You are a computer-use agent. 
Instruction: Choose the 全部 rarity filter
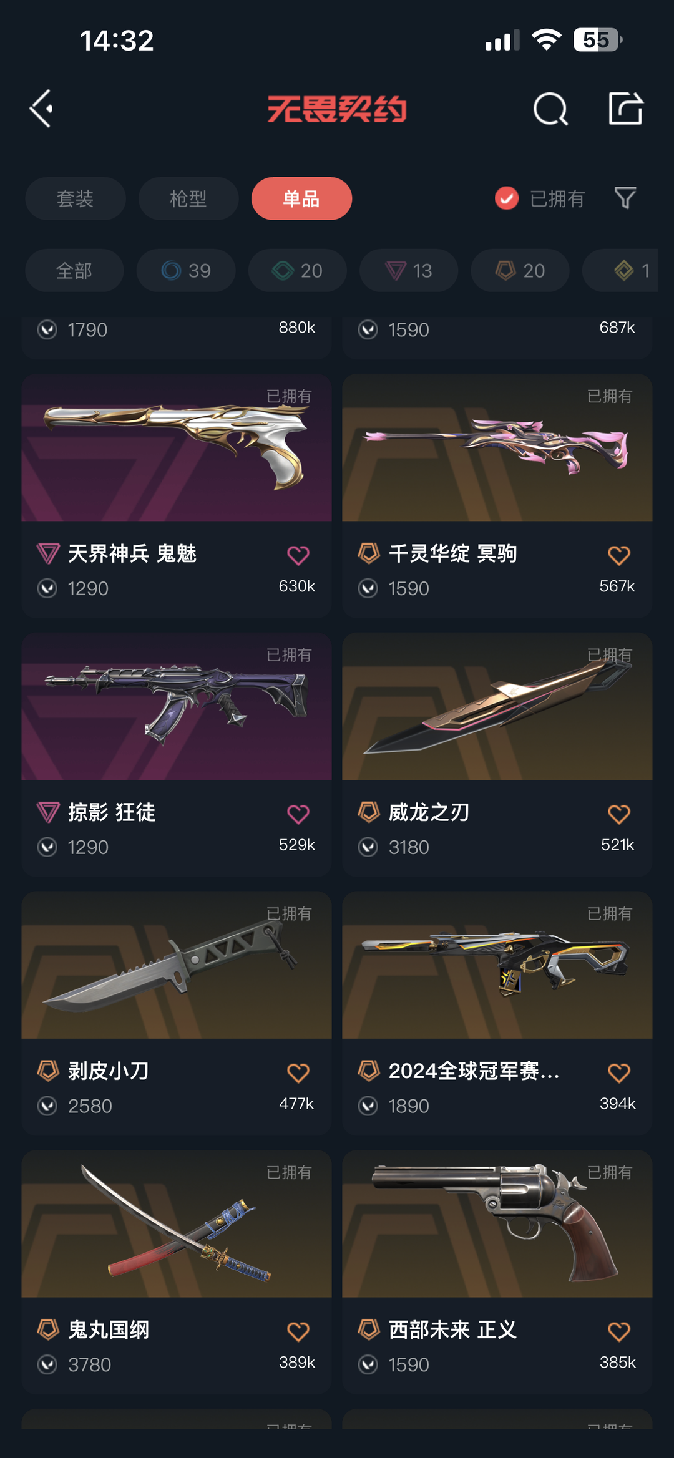click(x=74, y=270)
